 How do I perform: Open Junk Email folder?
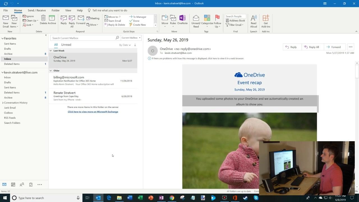10,108
